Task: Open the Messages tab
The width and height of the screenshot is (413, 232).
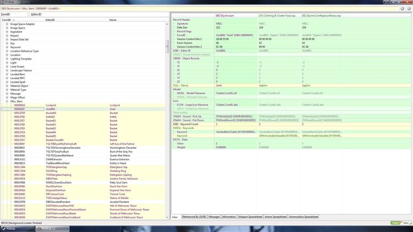Action: pos(214,217)
